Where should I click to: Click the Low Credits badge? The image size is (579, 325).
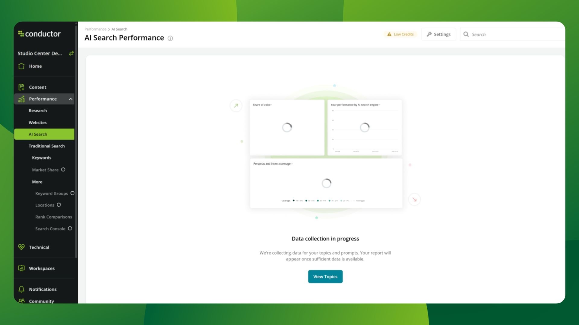pyautogui.click(x=400, y=34)
